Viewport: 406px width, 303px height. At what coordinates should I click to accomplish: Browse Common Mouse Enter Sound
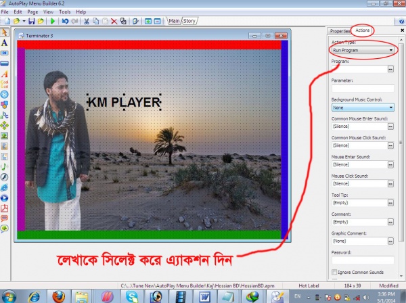click(x=390, y=126)
